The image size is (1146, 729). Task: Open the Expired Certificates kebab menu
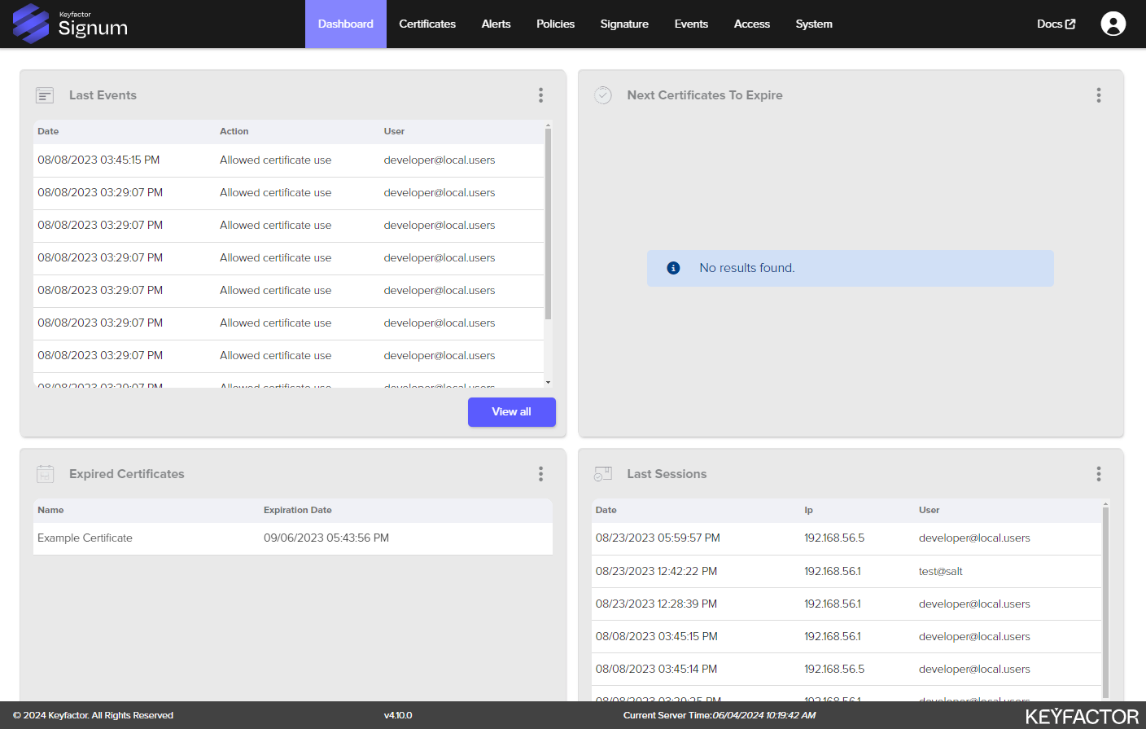pos(540,474)
